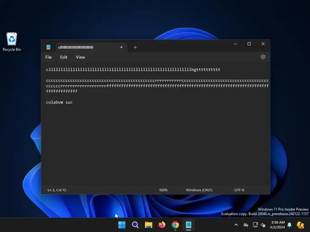Screen dimensions: 310x232
Task: Maximize the Notepad window
Action: point(249,44)
